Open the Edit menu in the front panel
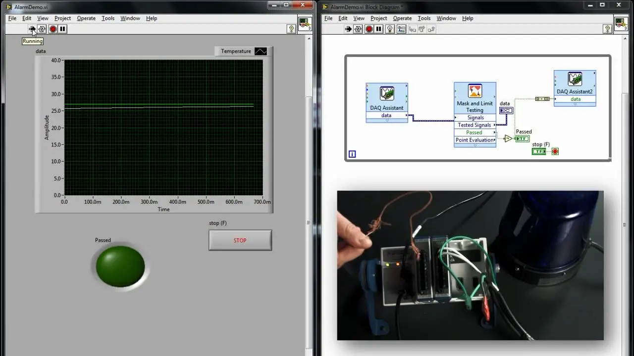Viewport: 634px width, 356px height. pyautogui.click(x=27, y=18)
